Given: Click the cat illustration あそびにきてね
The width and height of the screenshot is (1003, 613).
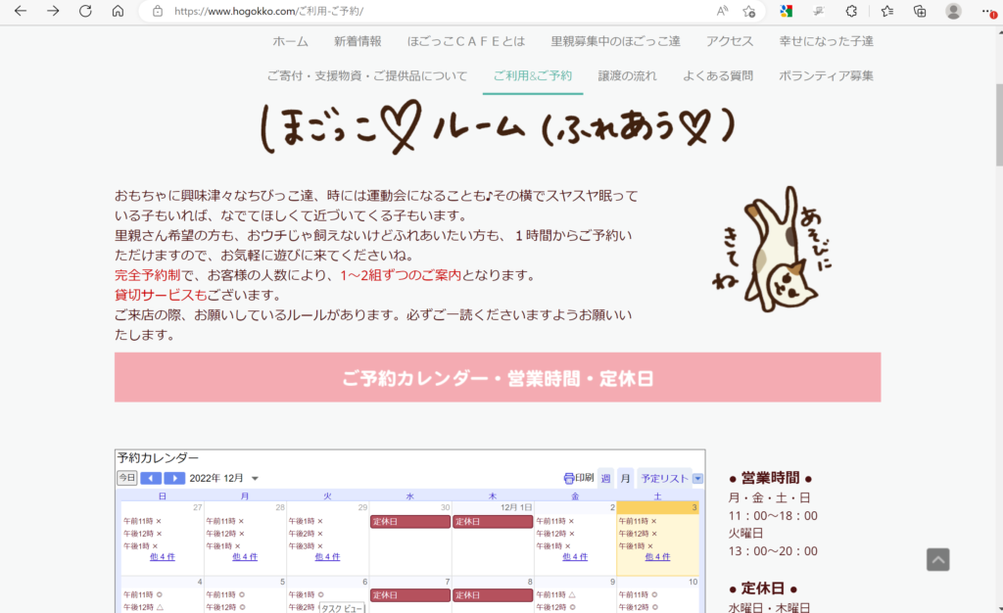Looking at the screenshot, I should tap(773, 250).
